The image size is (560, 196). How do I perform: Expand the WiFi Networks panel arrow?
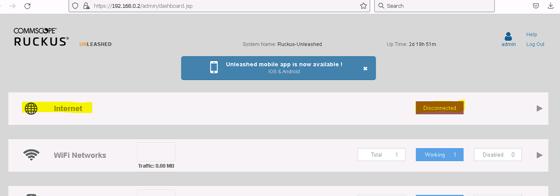coord(540,155)
